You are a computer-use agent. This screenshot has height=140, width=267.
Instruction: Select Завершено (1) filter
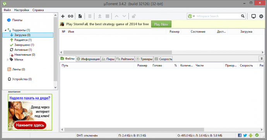pos(24,45)
